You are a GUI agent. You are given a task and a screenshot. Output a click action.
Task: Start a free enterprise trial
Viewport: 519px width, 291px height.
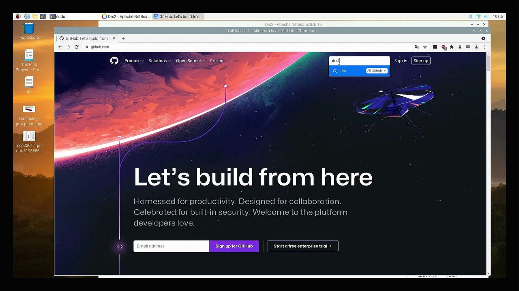click(303, 246)
